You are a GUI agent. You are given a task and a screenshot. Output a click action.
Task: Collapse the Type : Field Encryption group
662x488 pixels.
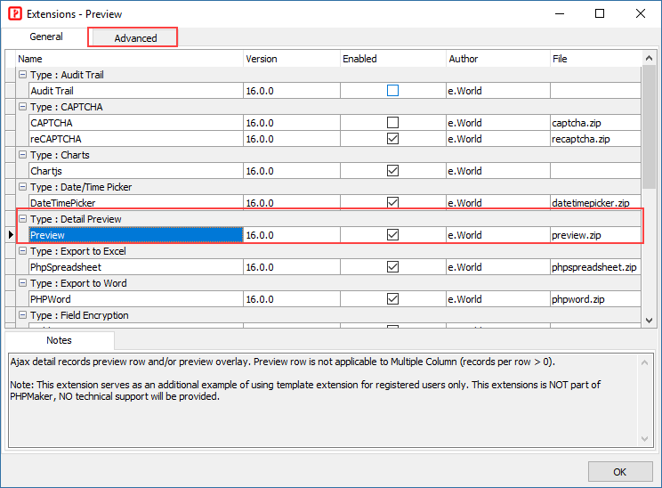[x=23, y=315]
